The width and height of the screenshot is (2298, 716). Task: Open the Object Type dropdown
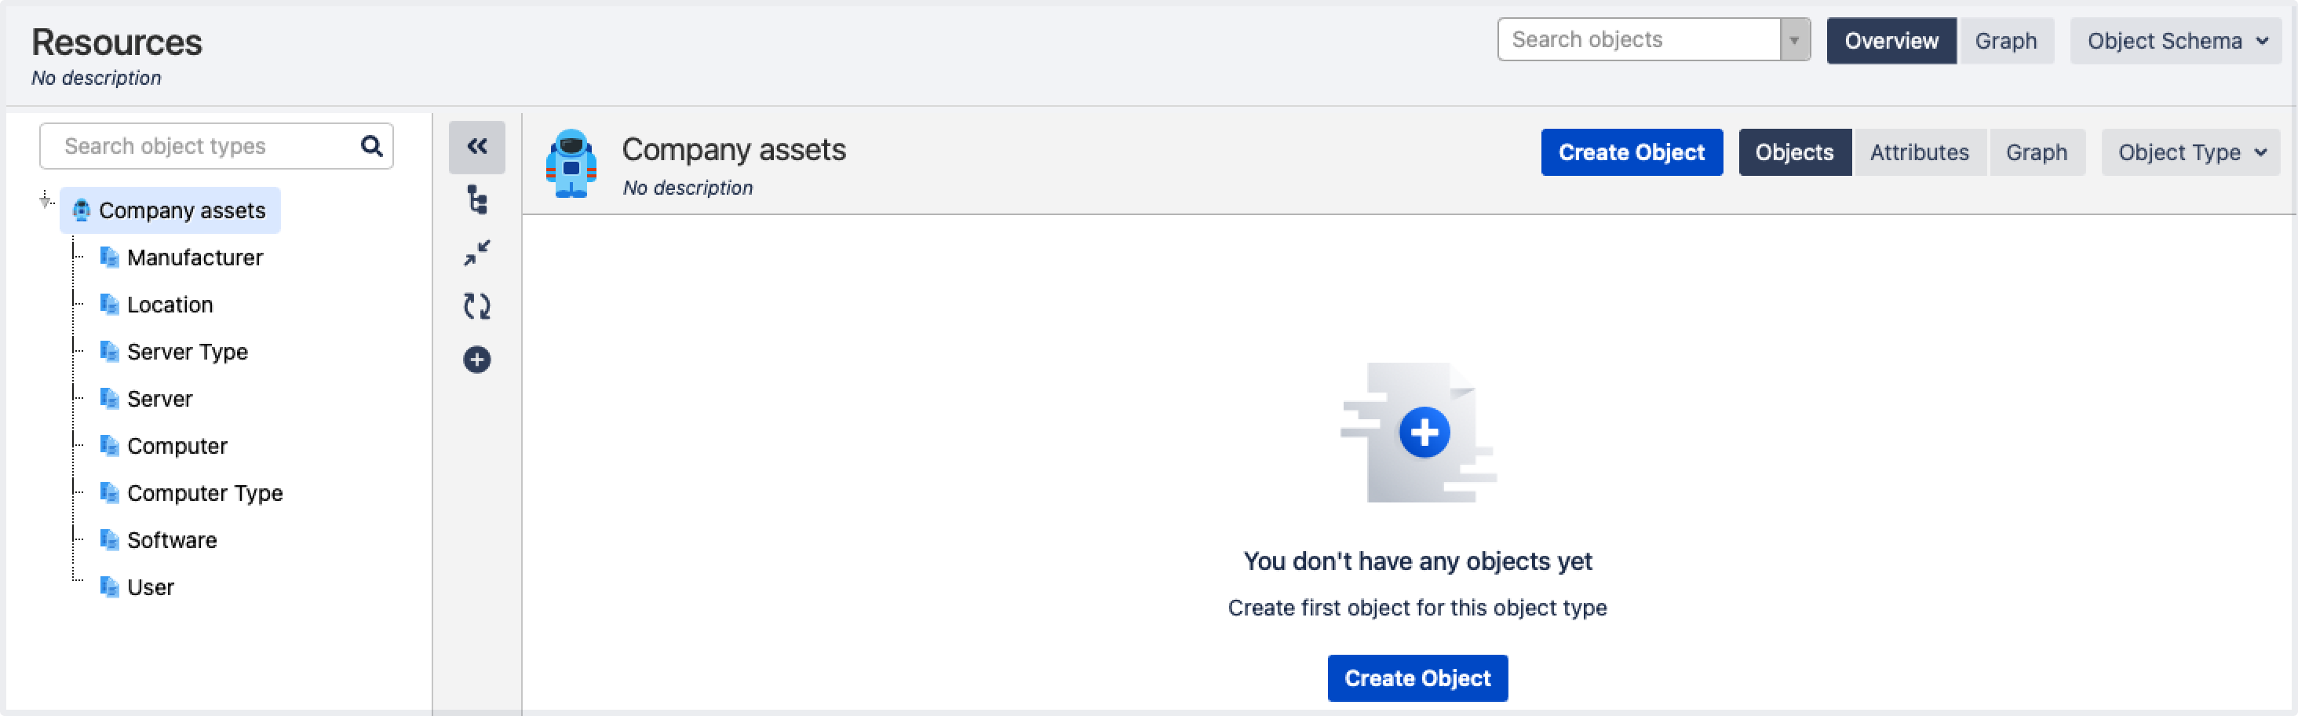point(2190,152)
